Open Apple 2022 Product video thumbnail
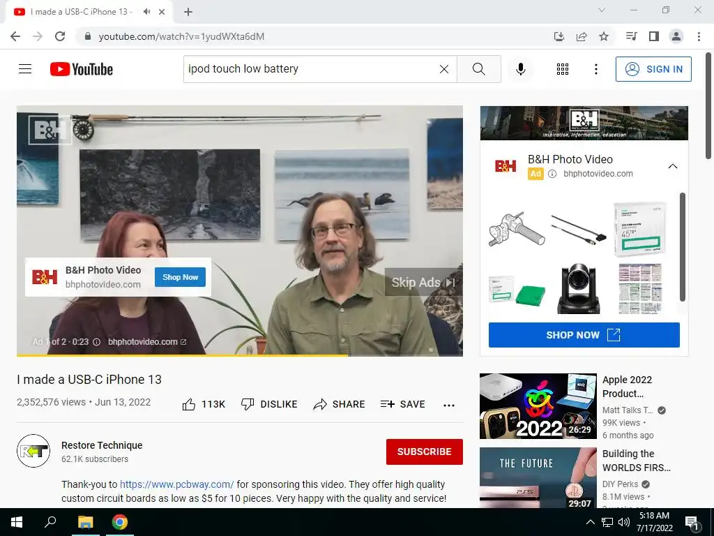This screenshot has width=714, height=536. [538, 406]
